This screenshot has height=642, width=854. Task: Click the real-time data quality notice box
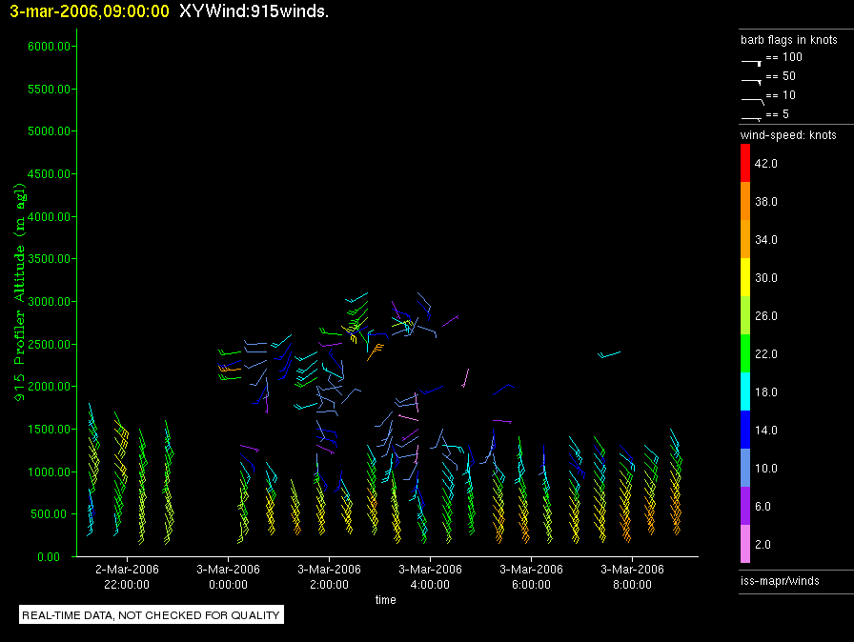pyautogui.click(x=152, y=615)
